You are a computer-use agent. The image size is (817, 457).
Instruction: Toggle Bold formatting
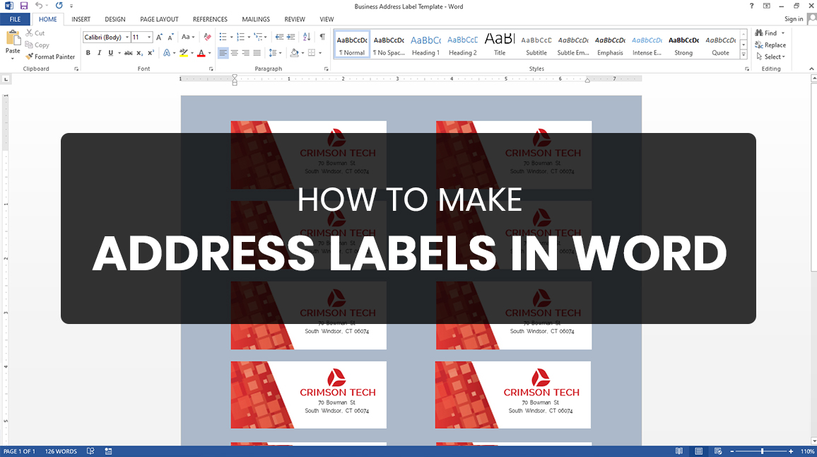pyautogui.click(x=88, y=52)
